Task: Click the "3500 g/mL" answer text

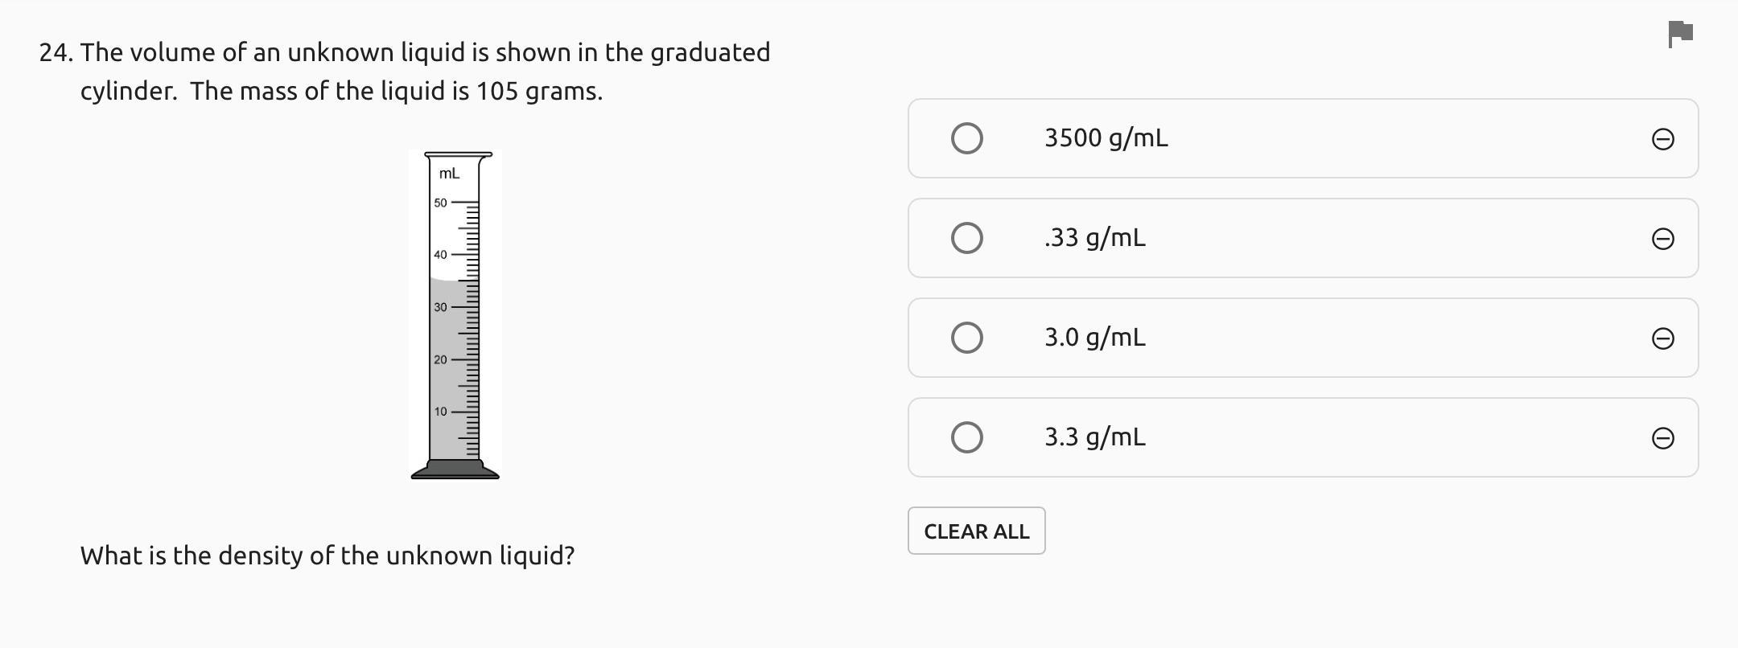Action: pos(1106,138)
